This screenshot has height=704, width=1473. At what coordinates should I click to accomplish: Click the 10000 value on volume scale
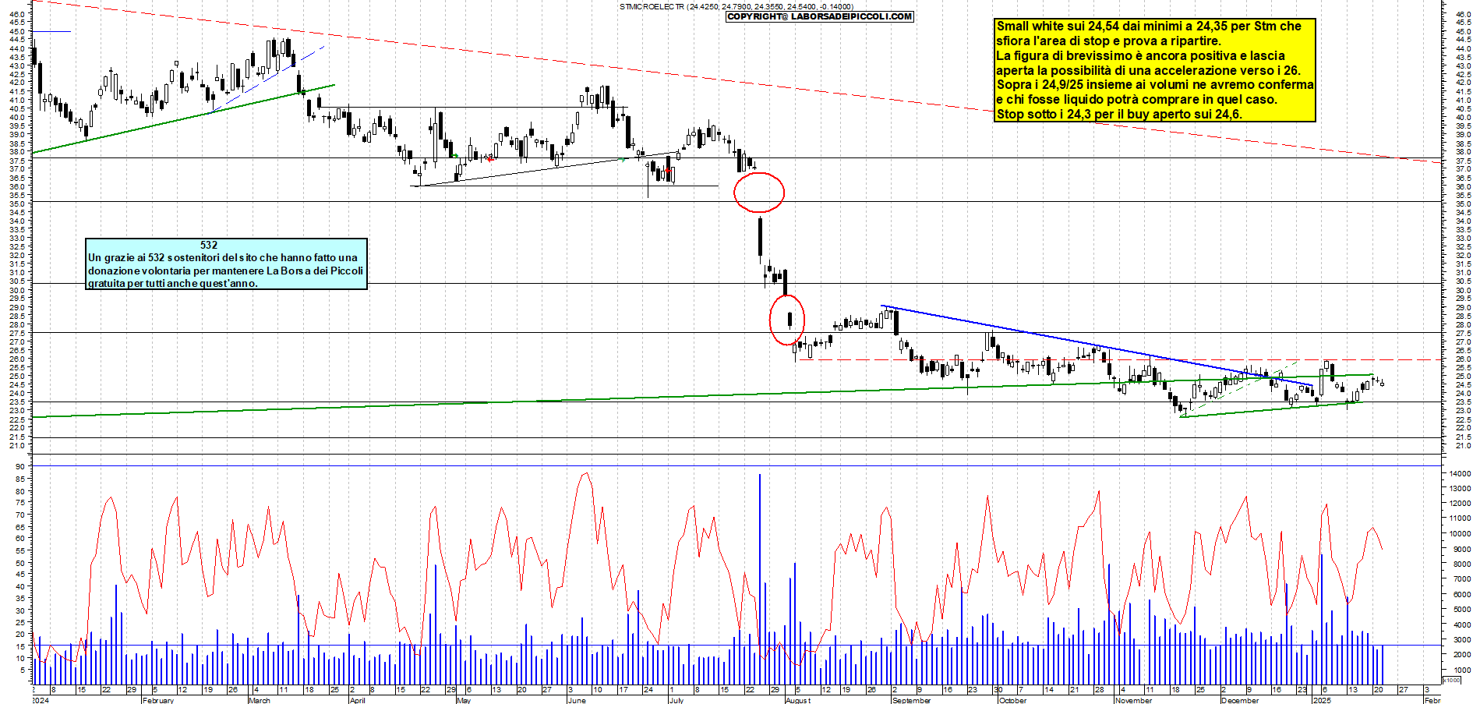point(1460,534)
